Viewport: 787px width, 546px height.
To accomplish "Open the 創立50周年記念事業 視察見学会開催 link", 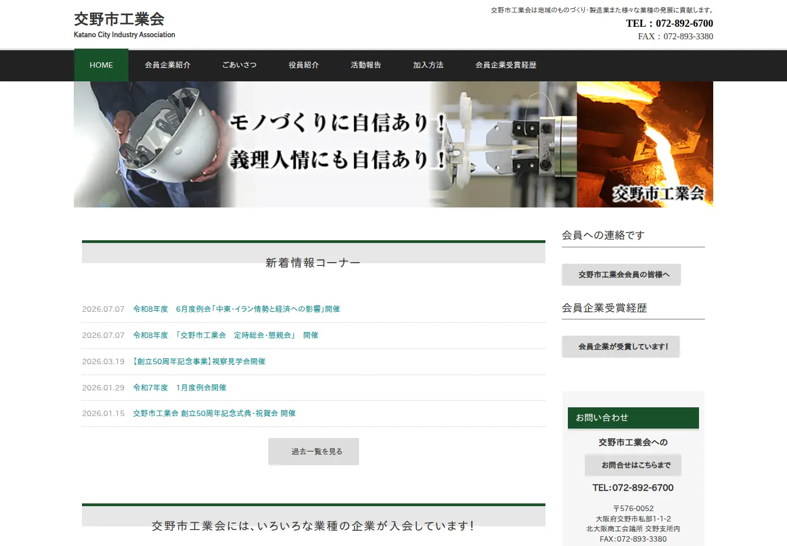I will click(x=199, y=361).
